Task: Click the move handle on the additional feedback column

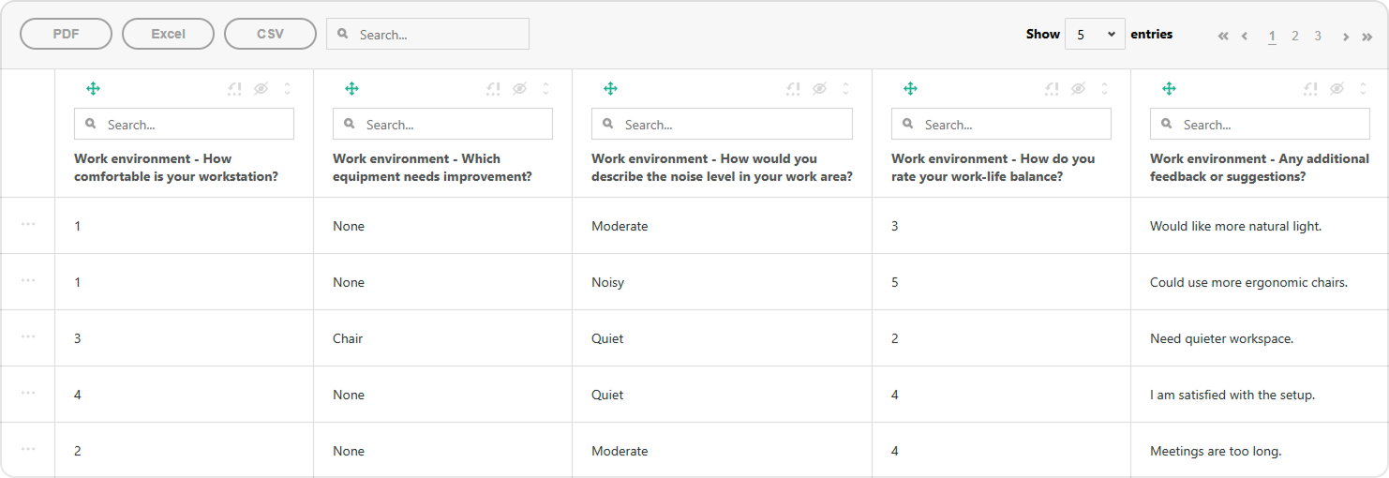Action: (1169, 89)
